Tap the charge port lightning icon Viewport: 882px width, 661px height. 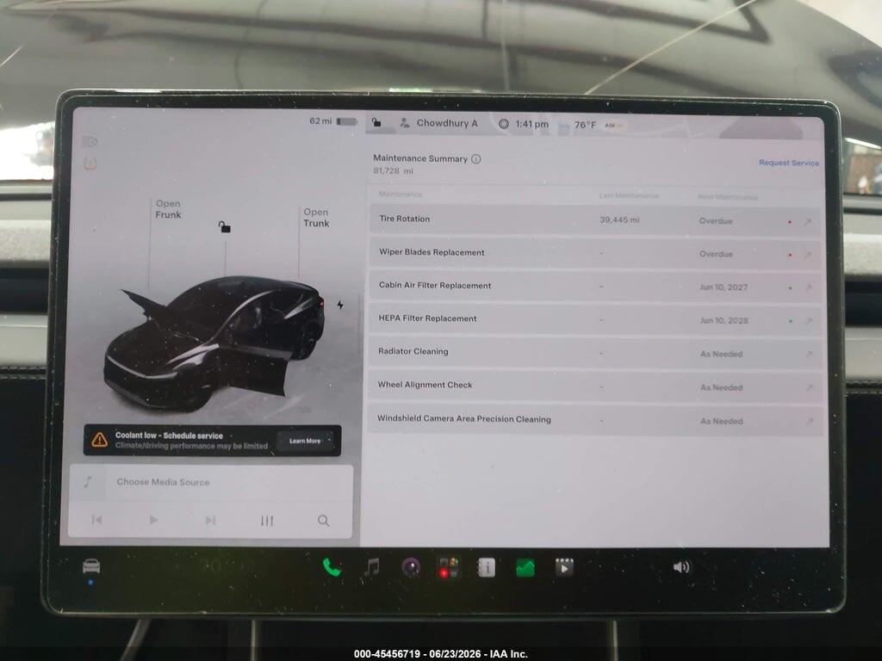click(340, 305)
